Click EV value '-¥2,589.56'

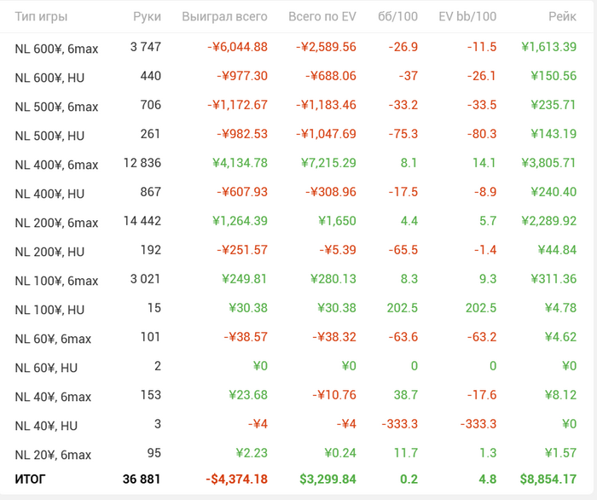(327, 47)
